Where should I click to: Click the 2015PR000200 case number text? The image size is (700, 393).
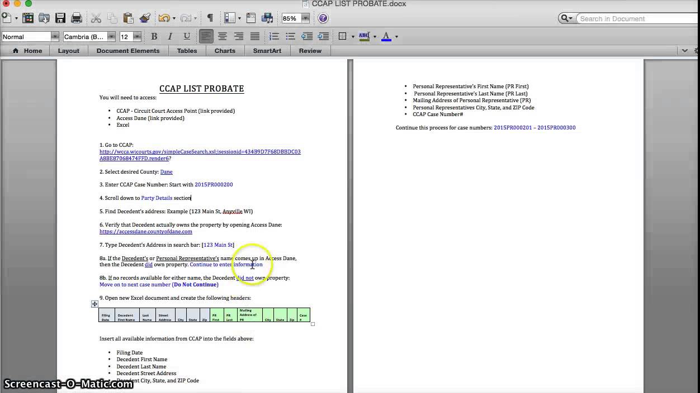[x=214, y=185]
